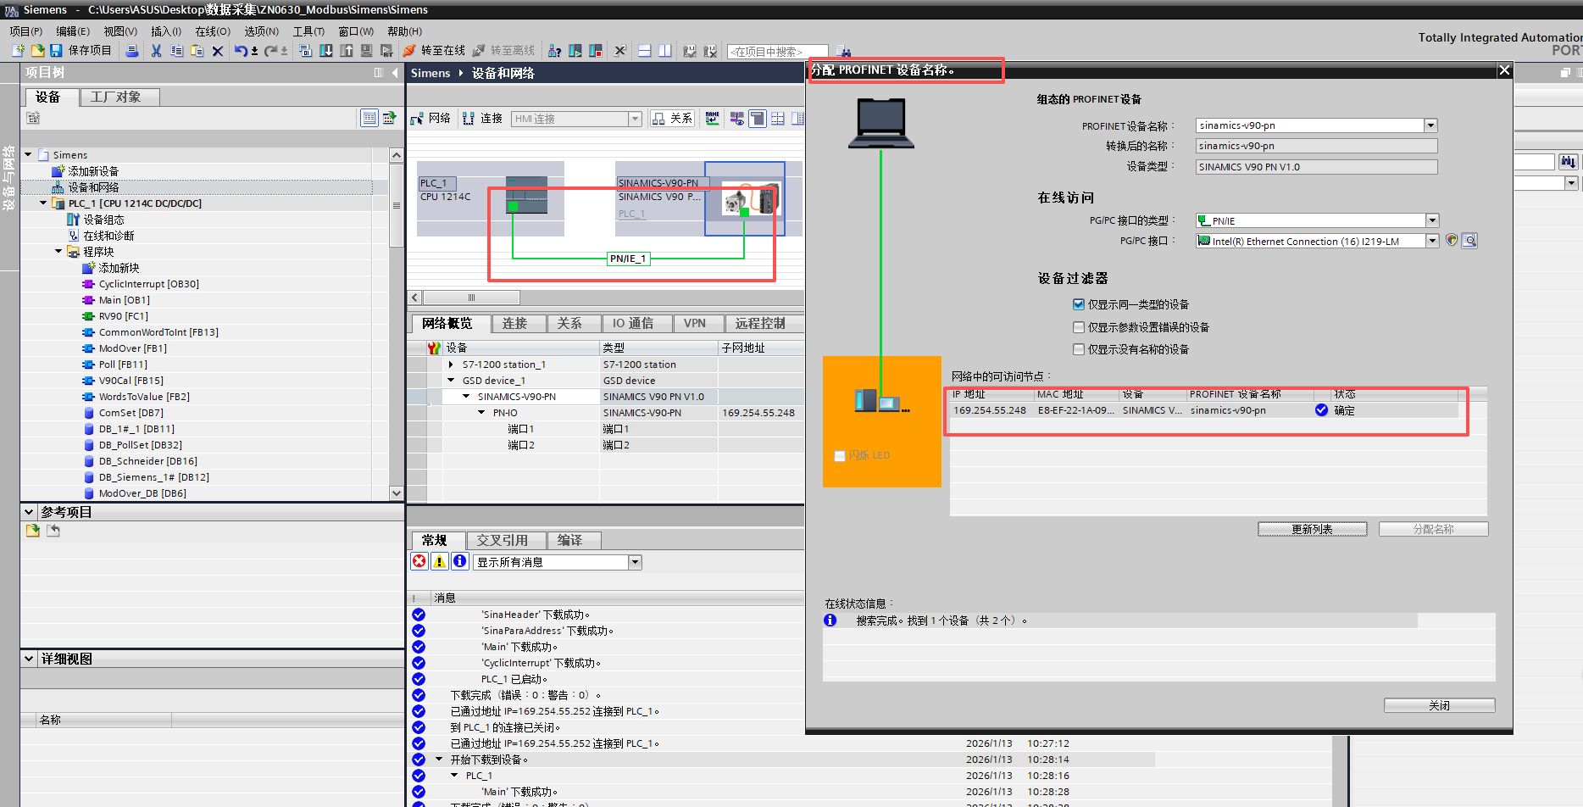Viewport: 1583px width, 807px height.
Task: Click the split editor horizontally icon
Action: (x=645, y=51)
